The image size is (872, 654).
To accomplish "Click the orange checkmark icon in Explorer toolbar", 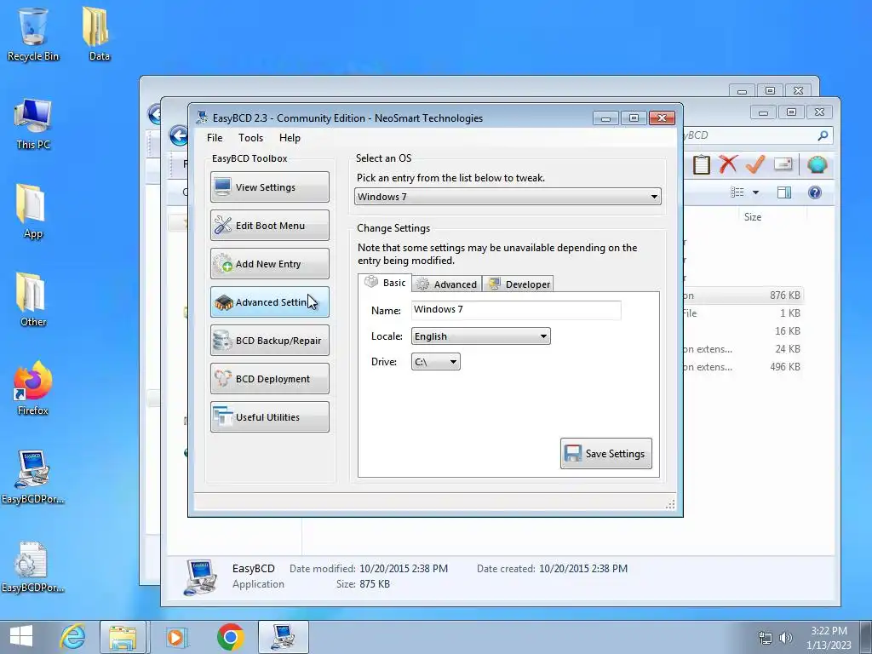I will coord(755,164).
